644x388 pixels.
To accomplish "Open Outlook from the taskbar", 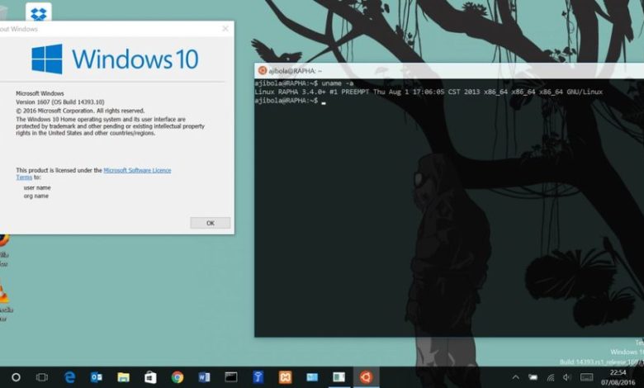I will click(x=96, y=377).
